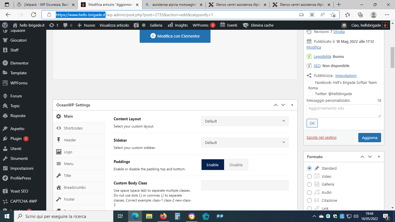Open the Content Layout dropdown
The width and height of the screenshot is (395, 222).
point(245,121)
